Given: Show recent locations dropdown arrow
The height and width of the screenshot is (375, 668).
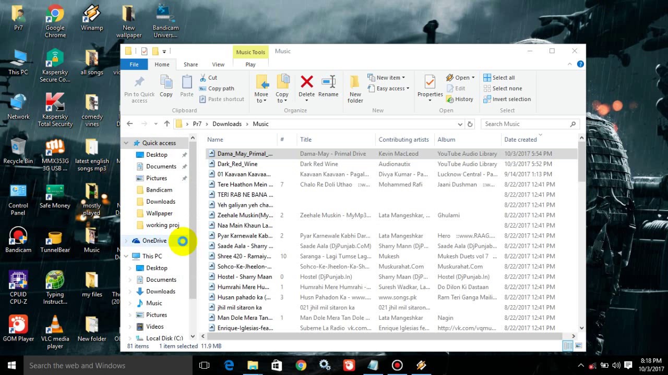Looking at the screenshot, I should coord(156,124).
